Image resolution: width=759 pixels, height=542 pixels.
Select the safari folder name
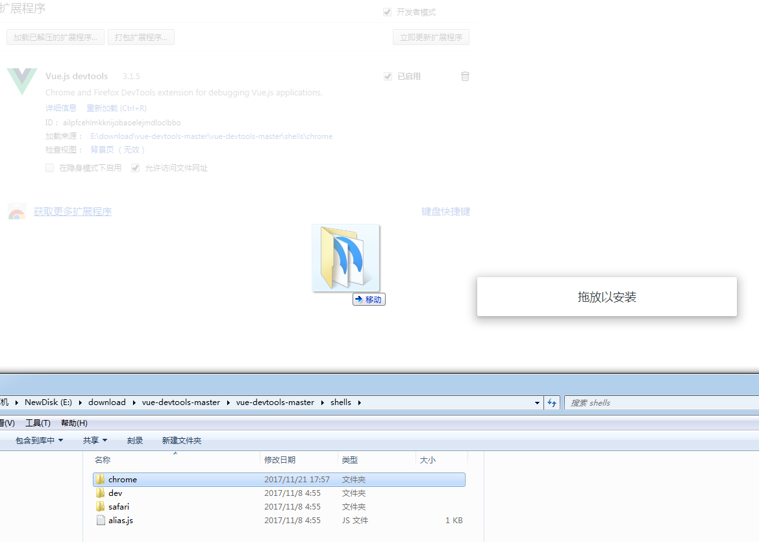point(119,507)
